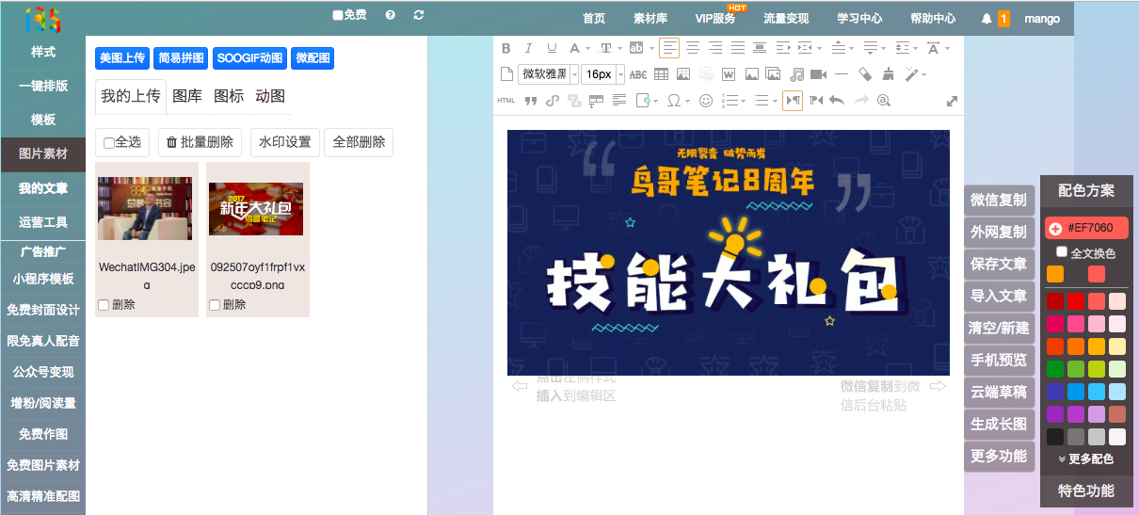The height and width of the screenshot is (515, 1139).
Task: Center-align the paragraph
Action: pos(693,48)
